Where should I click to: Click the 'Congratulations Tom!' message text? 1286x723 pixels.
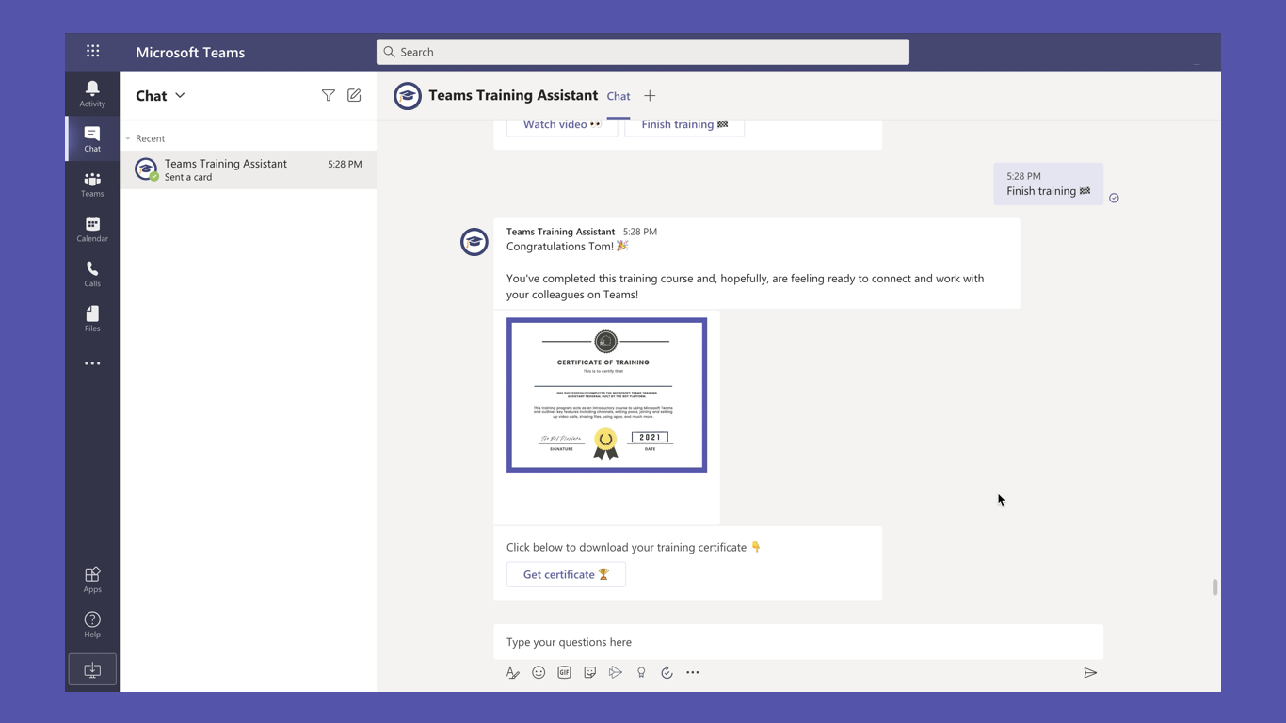tap(567, 247)
